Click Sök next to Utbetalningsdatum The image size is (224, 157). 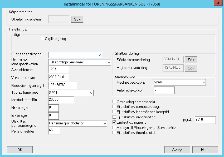tap(77, 19)
